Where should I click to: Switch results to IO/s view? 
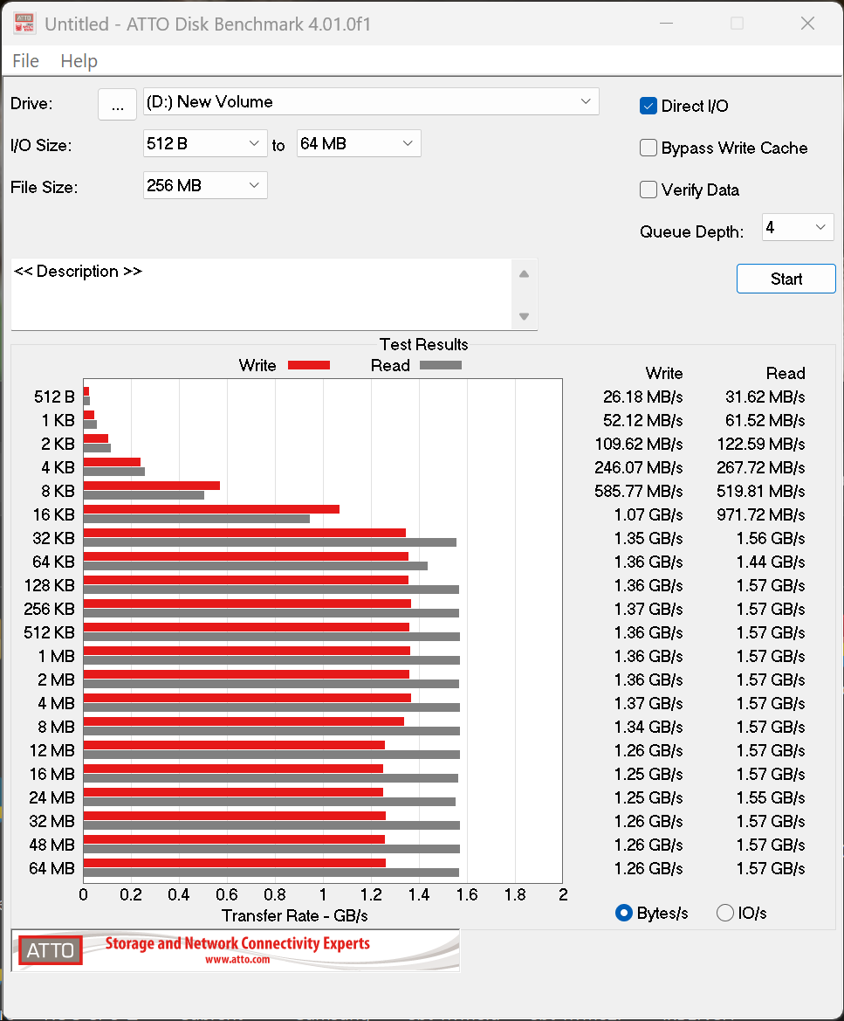(725, 913)
